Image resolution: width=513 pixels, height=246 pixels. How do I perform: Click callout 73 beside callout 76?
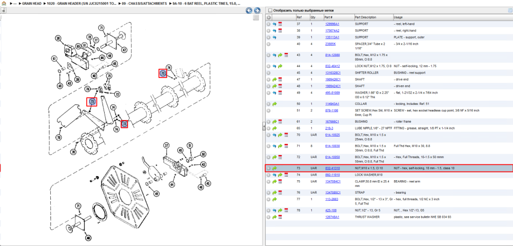[x=92, y=102]
